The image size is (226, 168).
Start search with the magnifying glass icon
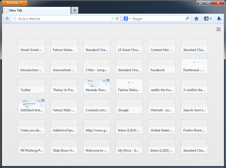187,18
